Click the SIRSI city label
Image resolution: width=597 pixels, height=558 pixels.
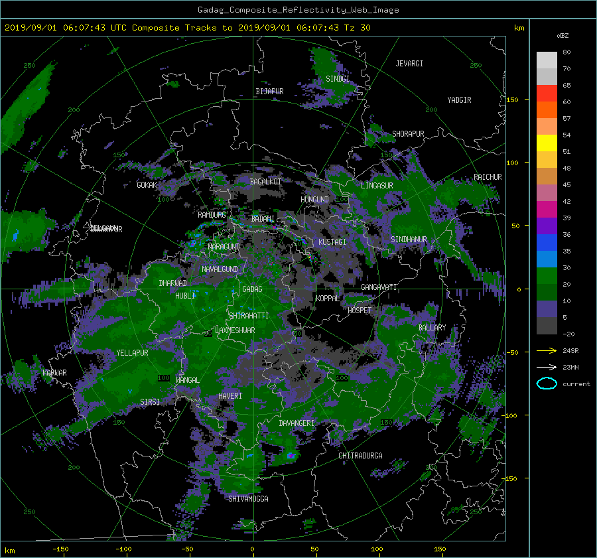150,402
